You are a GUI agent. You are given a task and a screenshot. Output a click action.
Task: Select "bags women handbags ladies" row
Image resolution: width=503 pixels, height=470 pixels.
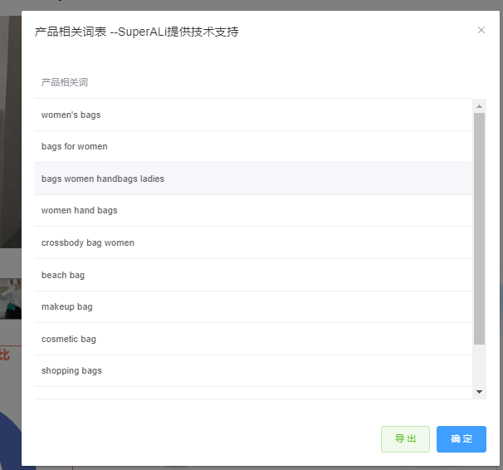pyautogui.click(x=253, y=179)
